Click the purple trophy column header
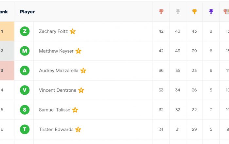The image size is (229, 144). [x=211, y=11]
